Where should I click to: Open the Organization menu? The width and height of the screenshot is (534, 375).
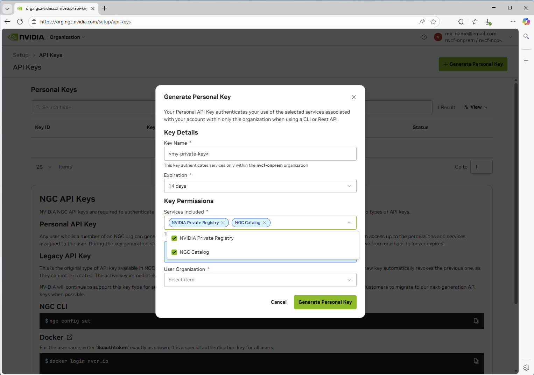[67, 37]
